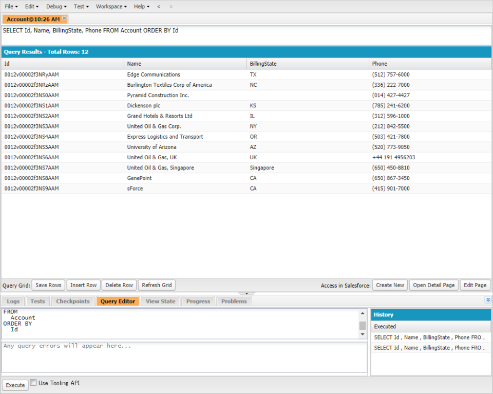Screen dimensions: 493x394
Task: Select the United Oil & Gas Corp. cell
Action: click(185, 126)
